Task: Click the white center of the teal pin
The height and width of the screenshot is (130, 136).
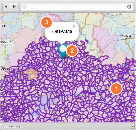Action: 63,49
